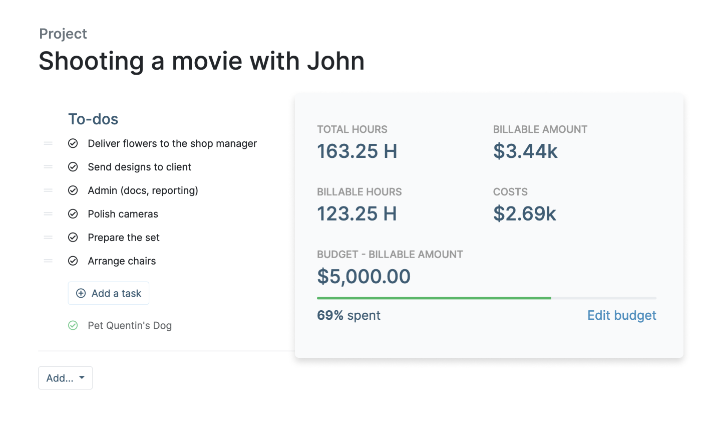Click the project title Shooting a movie with John
This screenshot has width=704, height=422.
pyautogui.click(x=201, y=61)
